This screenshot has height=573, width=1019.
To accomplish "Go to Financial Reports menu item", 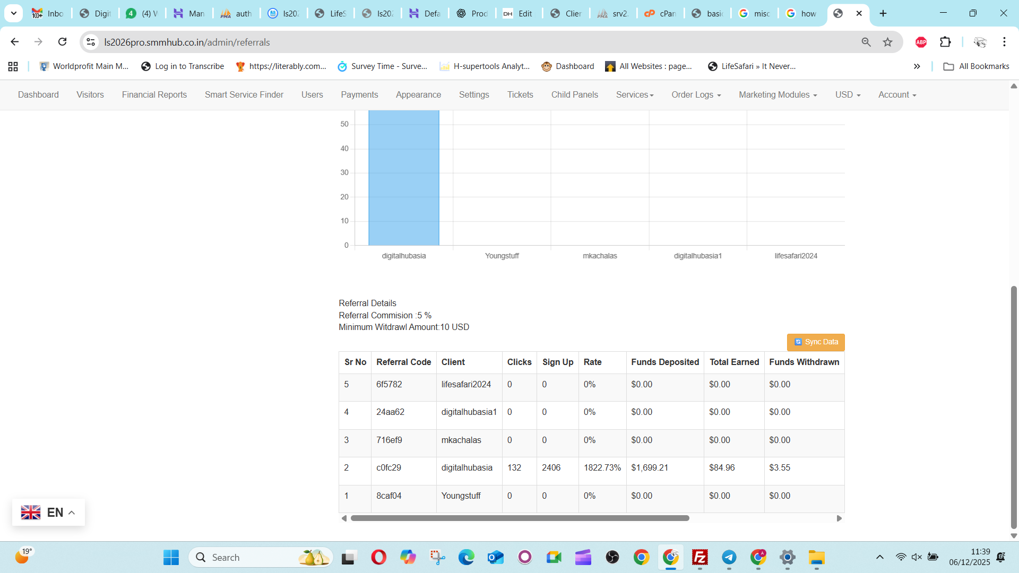I will [x=154, y=94].
